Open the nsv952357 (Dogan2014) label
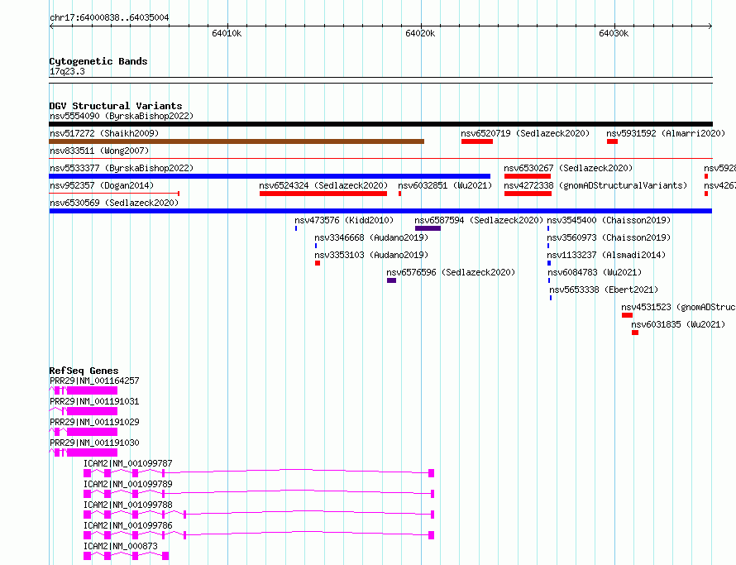This screenshot has width=736, height=565. pyautogui.click(x=102, y=185)
